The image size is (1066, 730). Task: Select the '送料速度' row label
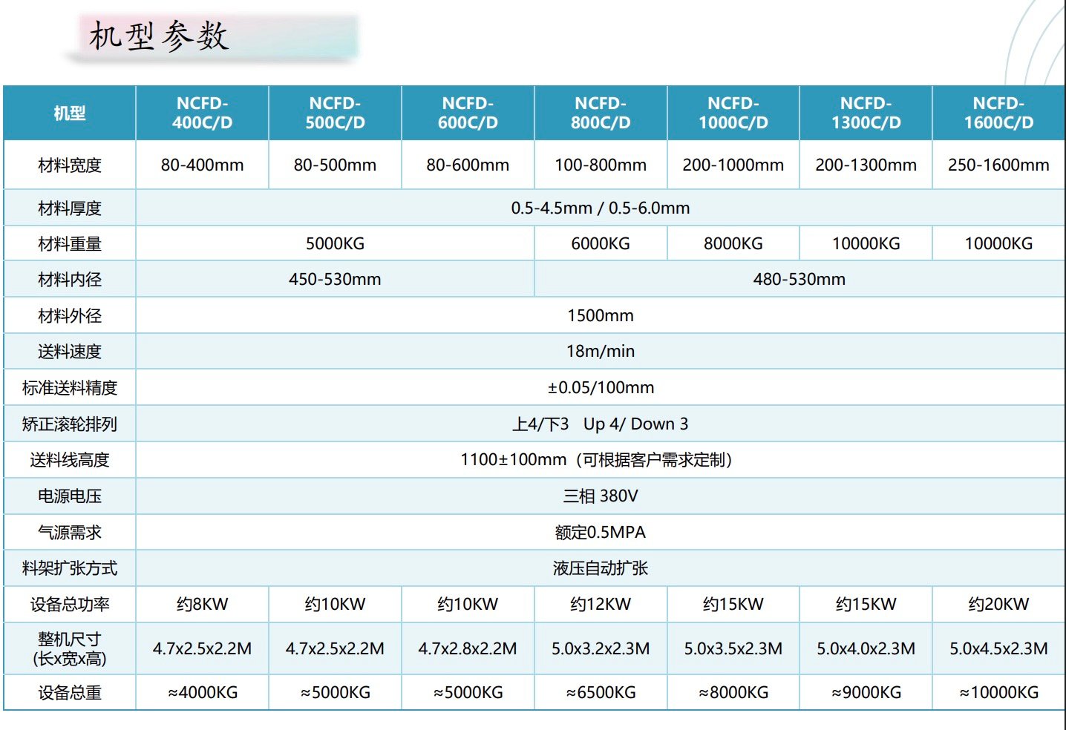coord(70,352)
